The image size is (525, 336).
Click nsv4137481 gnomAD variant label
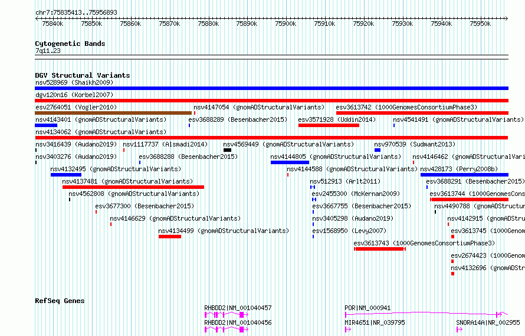127,181
